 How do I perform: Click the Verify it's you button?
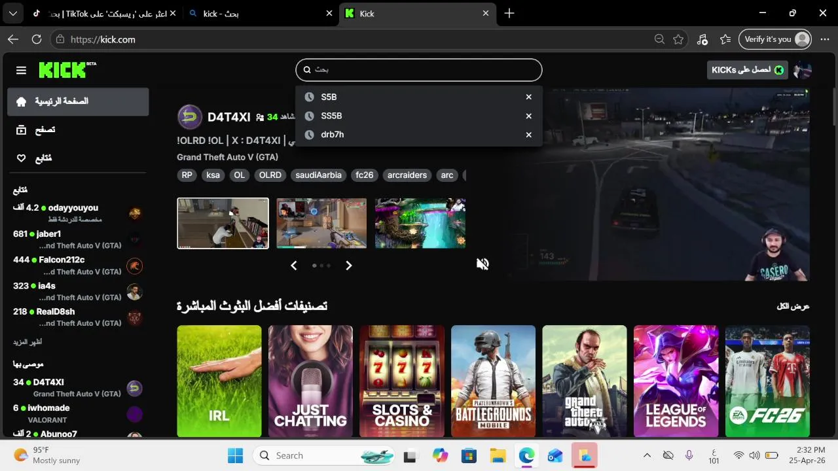click(775, 39)
